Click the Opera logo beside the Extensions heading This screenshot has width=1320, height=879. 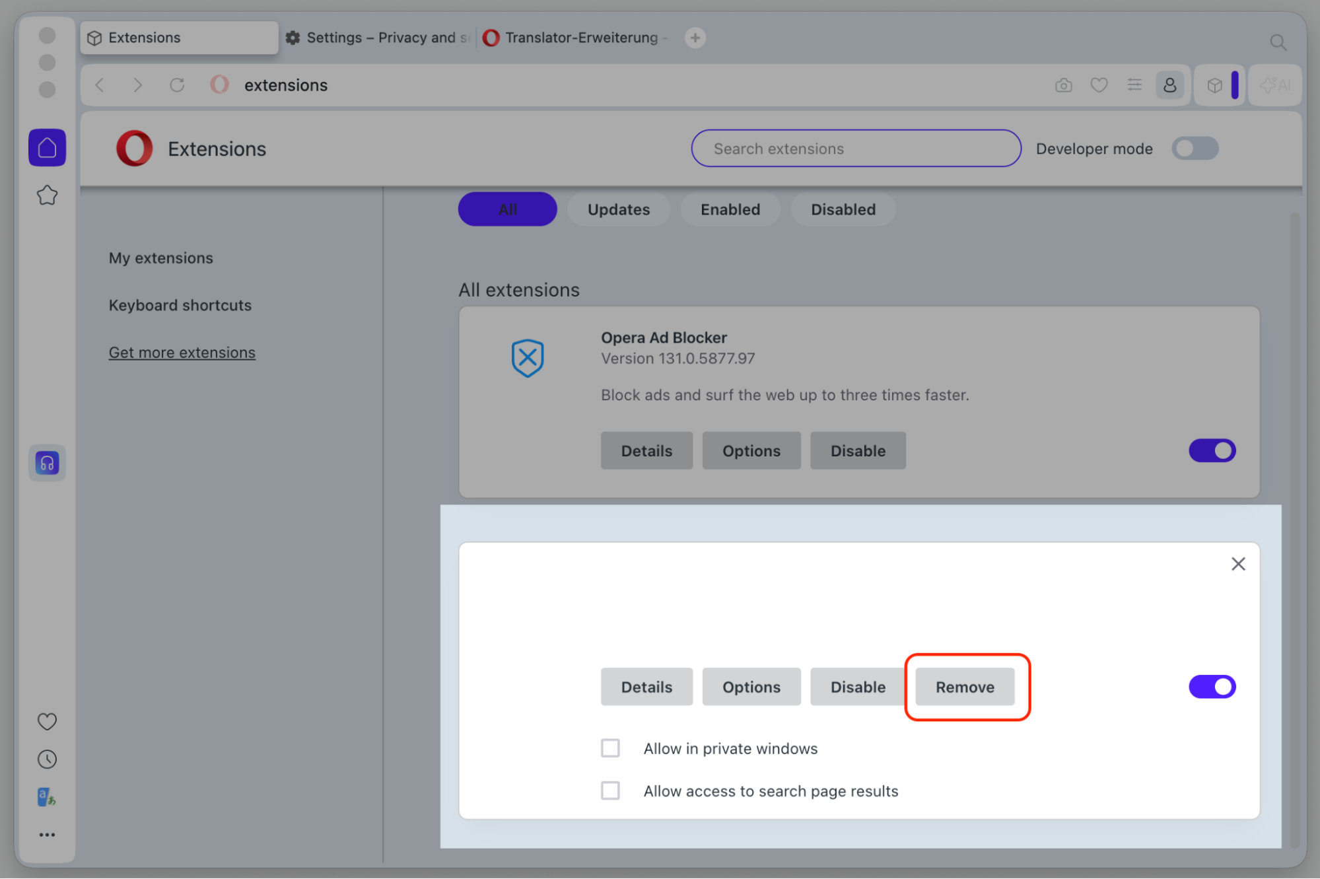(x=134, y=149)
